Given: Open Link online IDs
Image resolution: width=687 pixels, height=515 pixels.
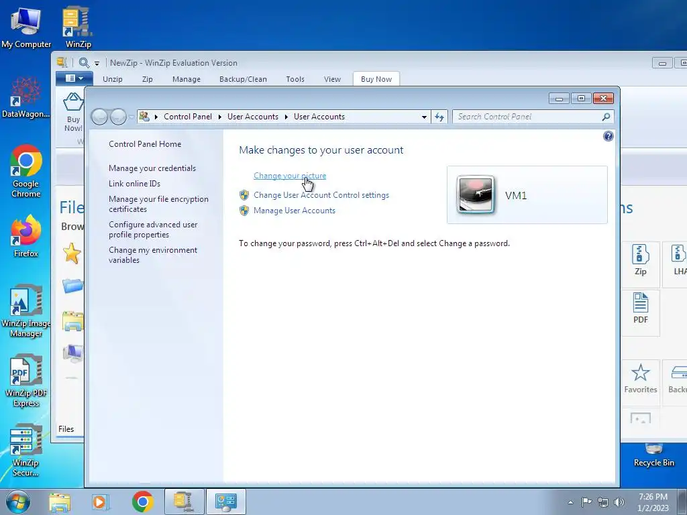Looking at the screenshot, I should [x=134, y=184].
